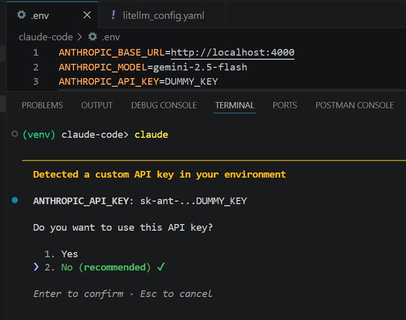This screenshot has width=406, height=320.
Task: Click ANTHROPIC_BASE_URL variable on line 1
Action: click(x=112, y=53)
